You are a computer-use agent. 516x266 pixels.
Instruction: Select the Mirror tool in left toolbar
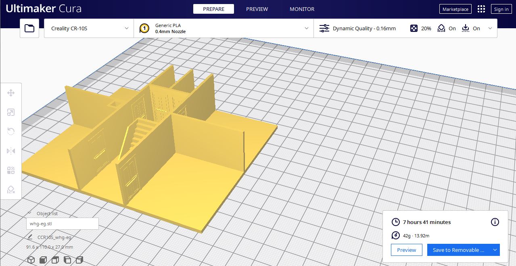(x=11, y=151)
